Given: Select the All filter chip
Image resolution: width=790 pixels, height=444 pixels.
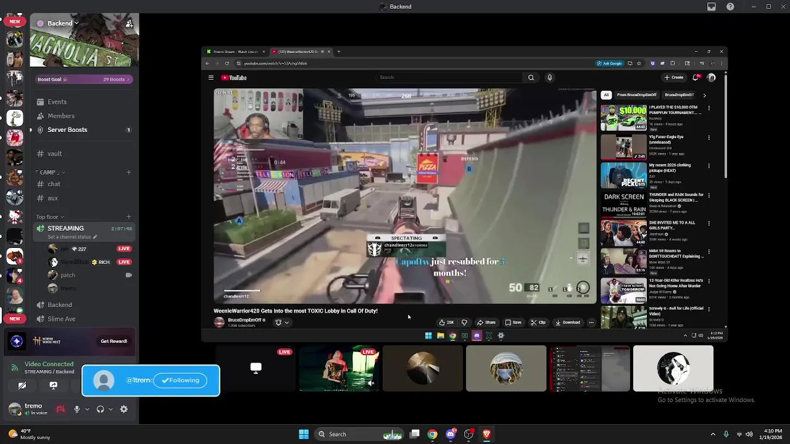Looking at the screenshot, I should tap(606, 95).
